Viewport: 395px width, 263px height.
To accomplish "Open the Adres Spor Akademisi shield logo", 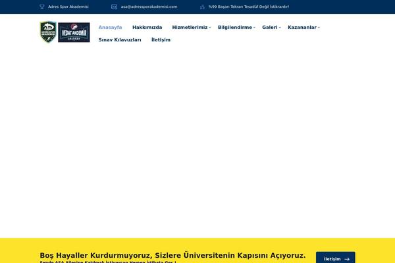I will coord(48,32).
